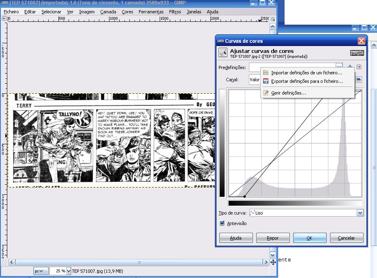Open the Selecionar menu
Image resolution: width=377 pixels, height=278 pixels.
(51, 12)
